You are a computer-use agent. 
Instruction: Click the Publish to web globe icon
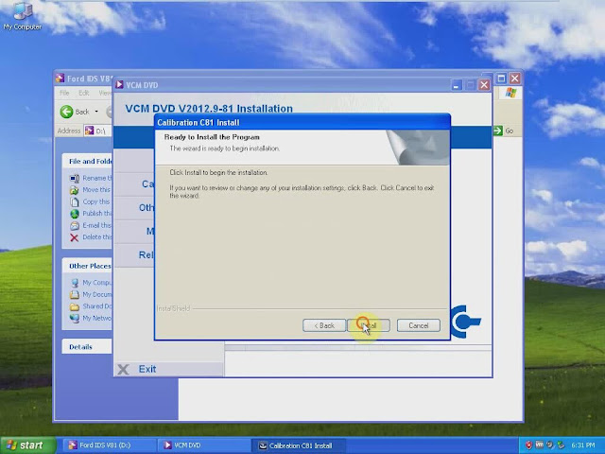pos(75,214)
